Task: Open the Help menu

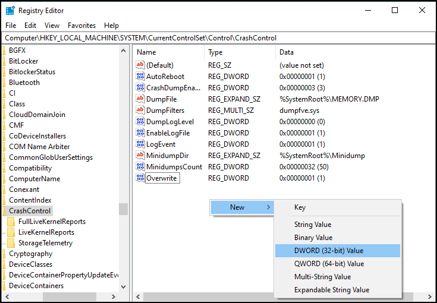Action: click(112, 26)
